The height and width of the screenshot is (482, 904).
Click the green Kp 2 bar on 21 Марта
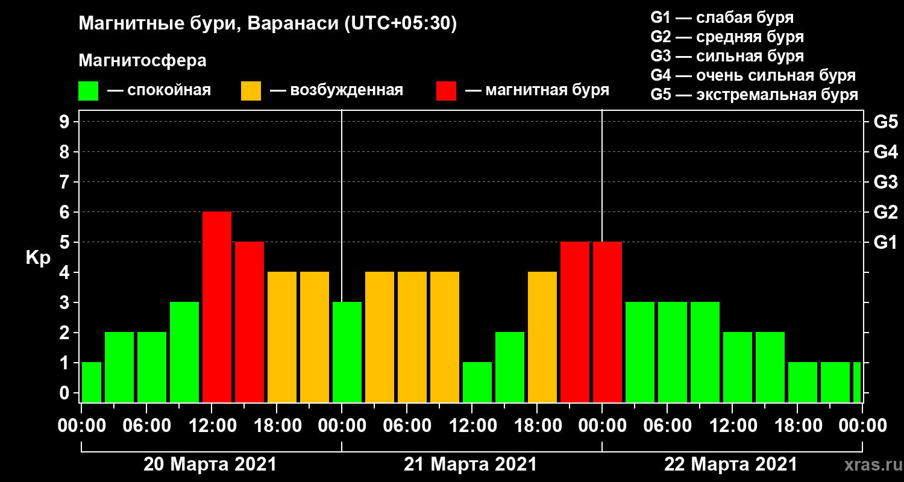[x=510, y=367]
